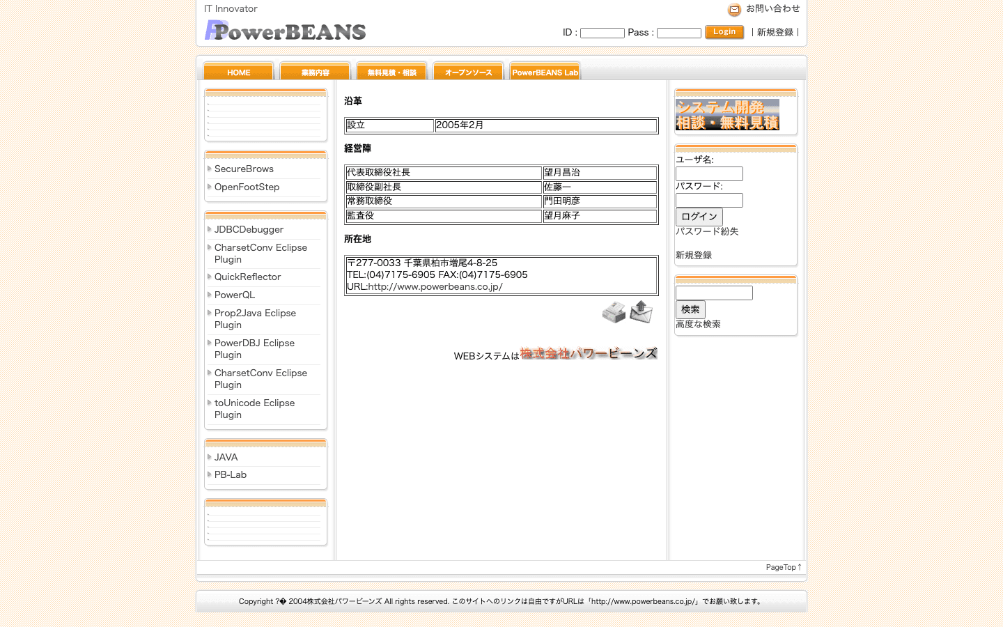Jump to PageTop link
Image resolution: width=1003 pixels, height=627 pixels.
784,567
